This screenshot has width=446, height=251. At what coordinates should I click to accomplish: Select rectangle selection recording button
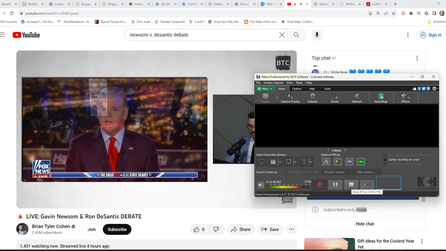pyautogui.click(x=289, y=162)
